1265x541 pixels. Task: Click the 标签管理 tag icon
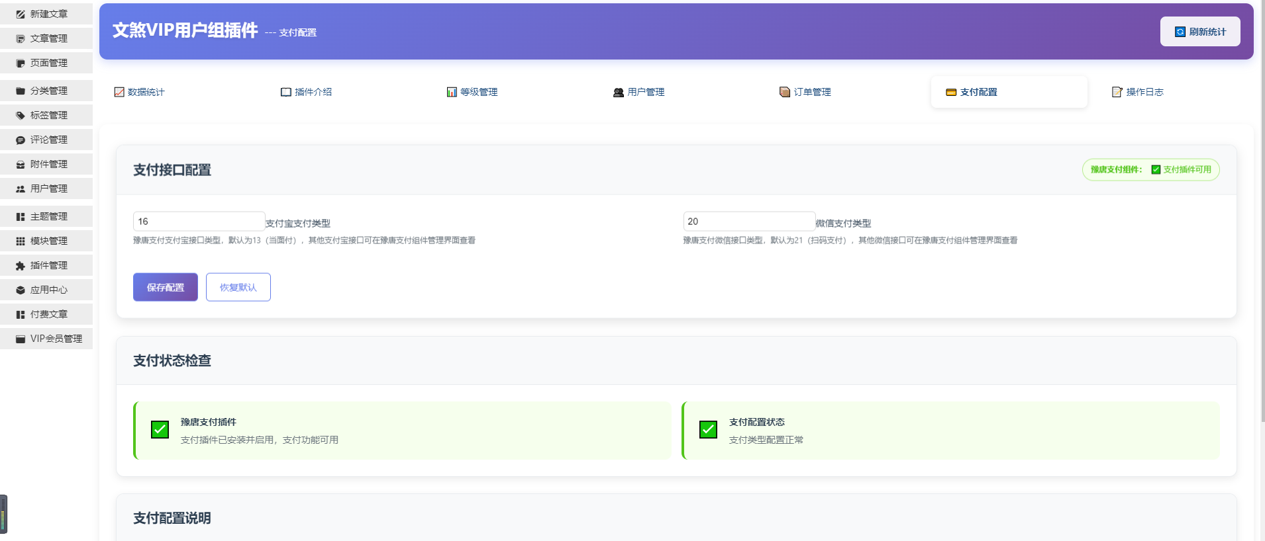point(21,115)
